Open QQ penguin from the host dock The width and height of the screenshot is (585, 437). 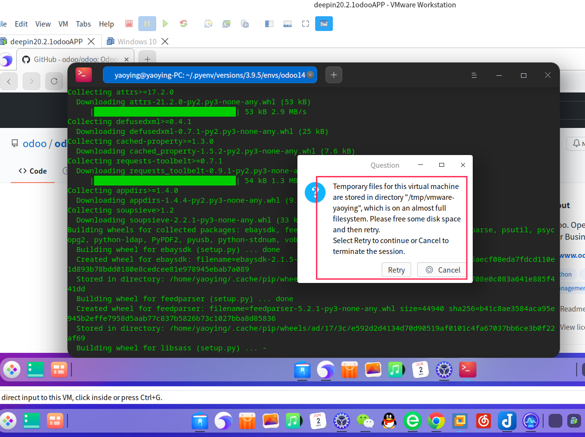tap(389, 421)
